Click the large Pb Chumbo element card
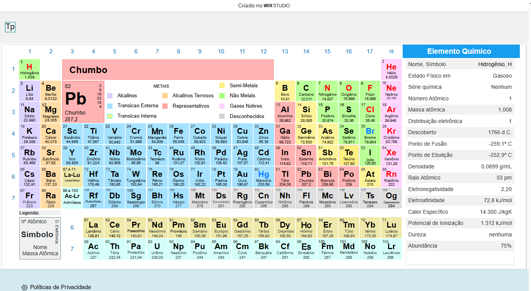 pyautogui.click(x=84, y=102)
